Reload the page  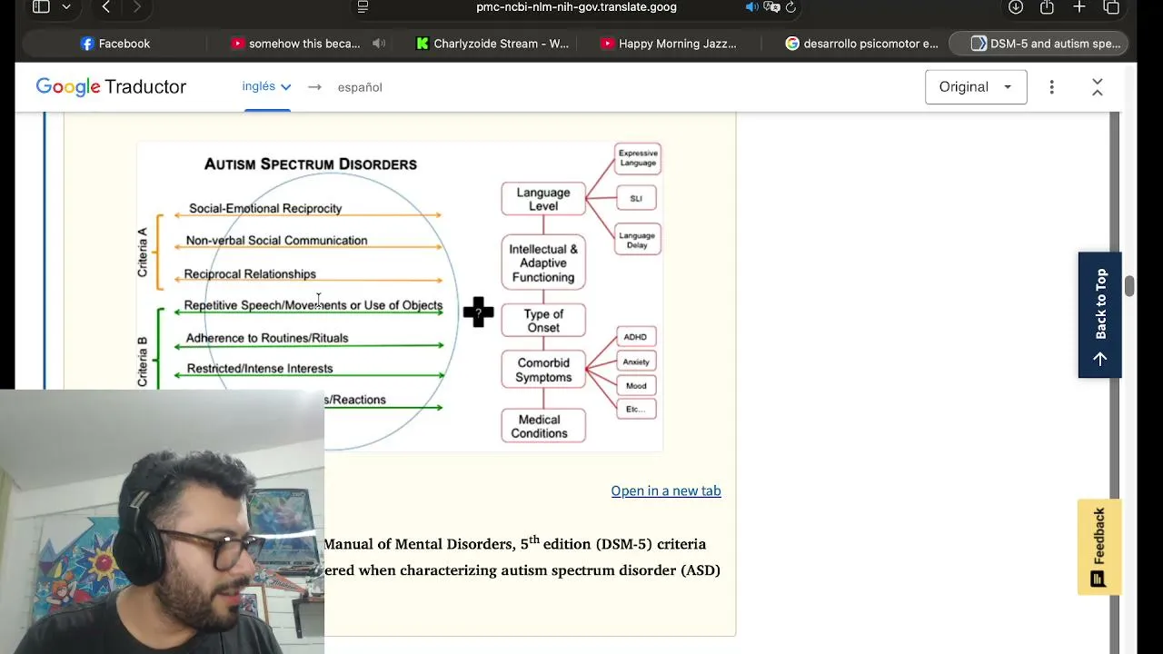[790, 7]
